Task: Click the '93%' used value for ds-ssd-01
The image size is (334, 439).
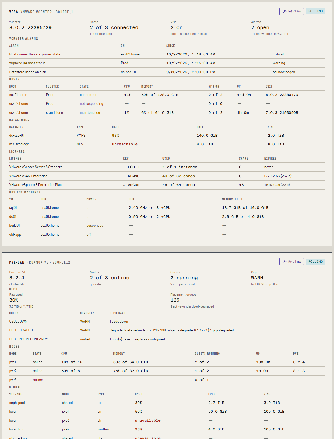Action: [x=115, y=136]
